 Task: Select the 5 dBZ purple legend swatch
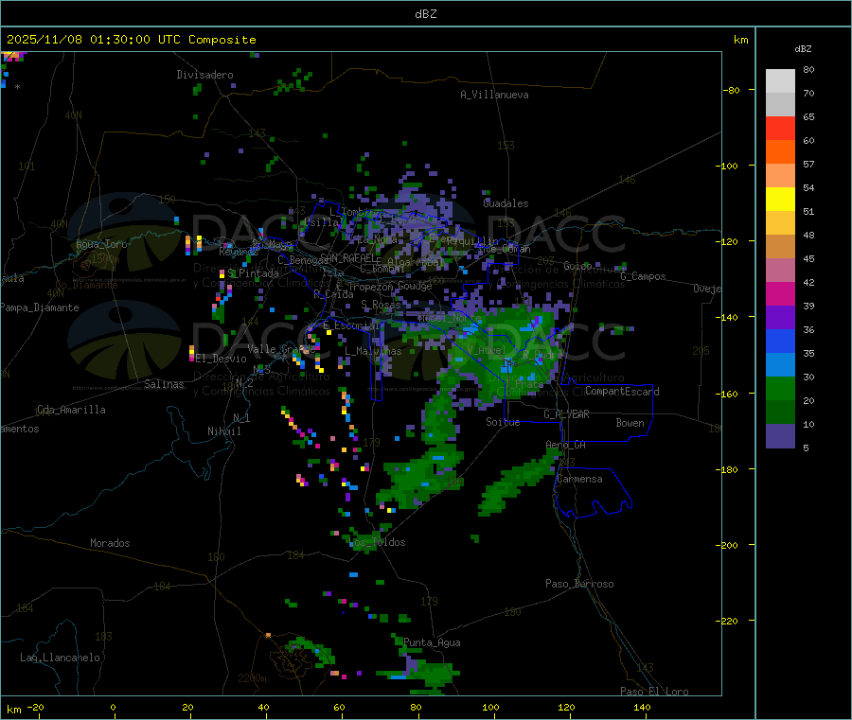coord(780,436)
